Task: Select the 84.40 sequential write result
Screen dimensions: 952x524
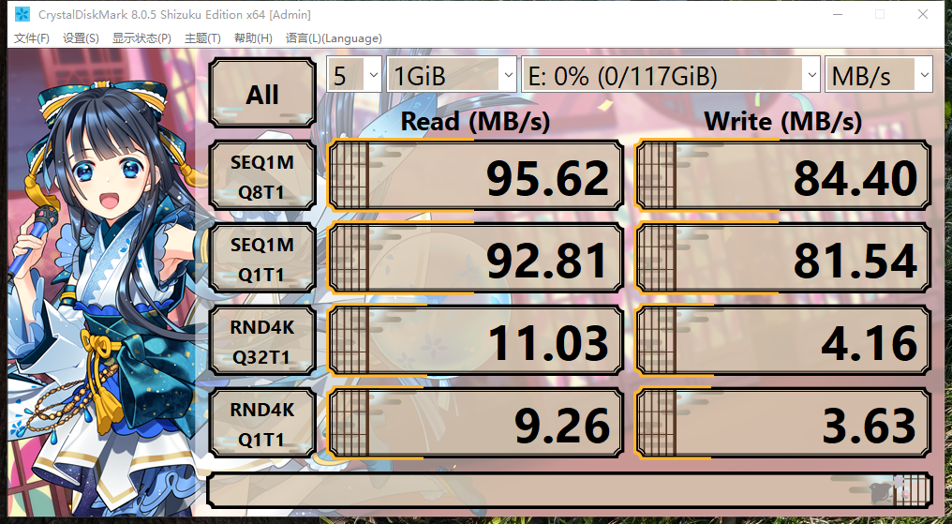Action: coord(783,175)
